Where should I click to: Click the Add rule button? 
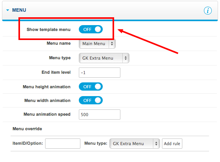[172, 144]
